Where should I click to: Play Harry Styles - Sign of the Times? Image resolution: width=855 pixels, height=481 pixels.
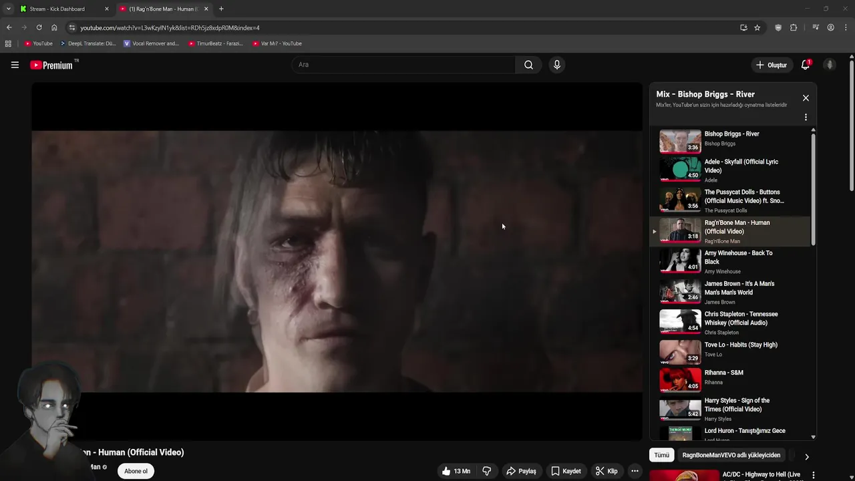coord(731,409)
